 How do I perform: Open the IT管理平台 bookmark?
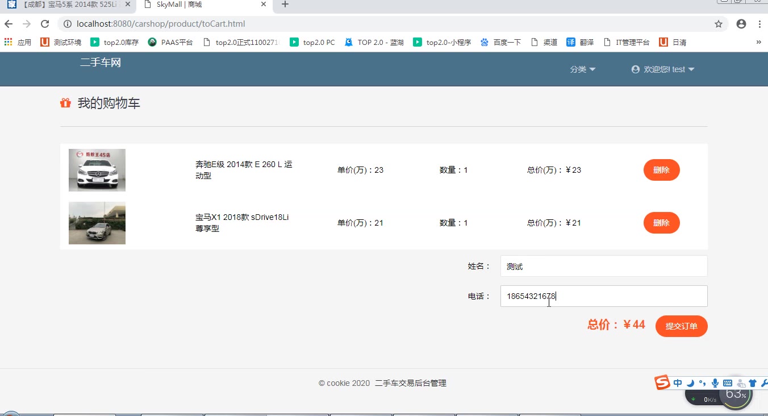(x=626, y=42)
